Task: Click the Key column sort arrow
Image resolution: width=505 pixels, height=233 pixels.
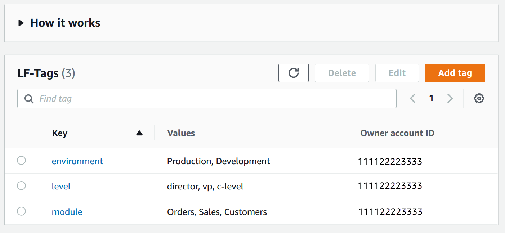Action: point(139,133)
